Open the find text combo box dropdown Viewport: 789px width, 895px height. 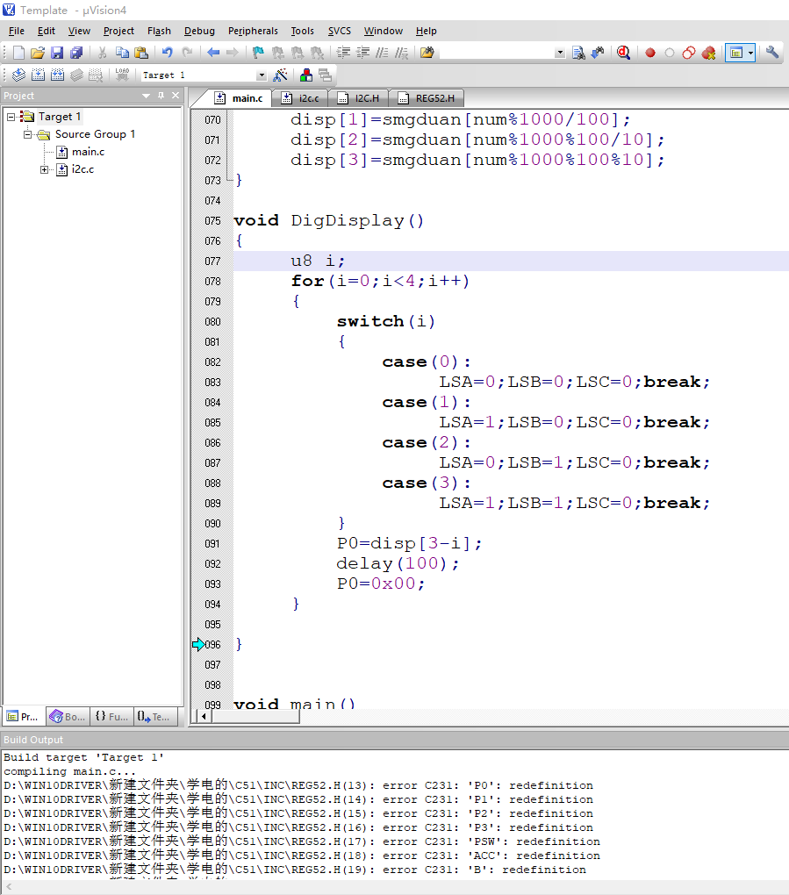[x=560, y=53]
